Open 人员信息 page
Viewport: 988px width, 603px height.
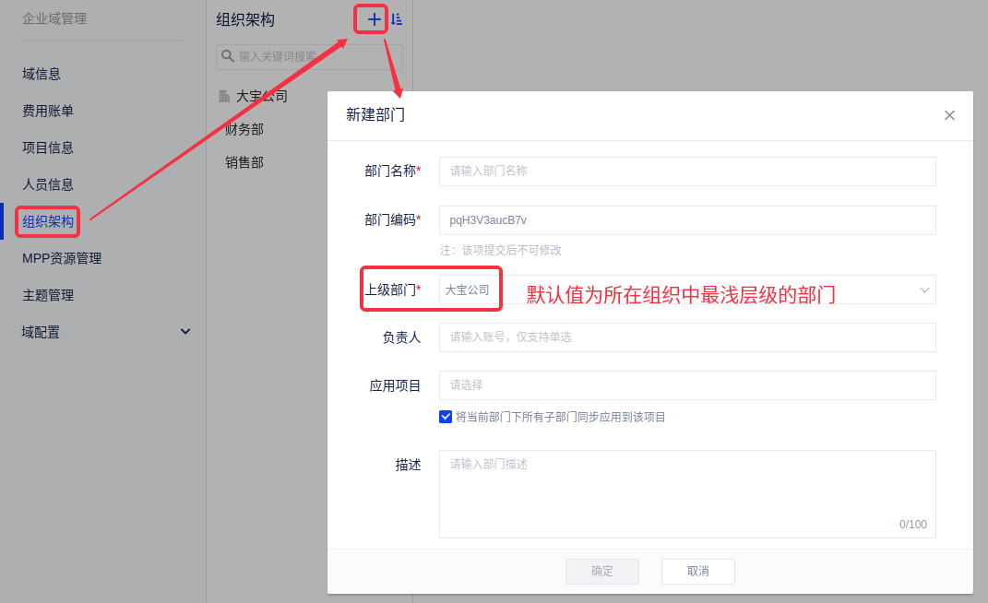coord(48,184)
